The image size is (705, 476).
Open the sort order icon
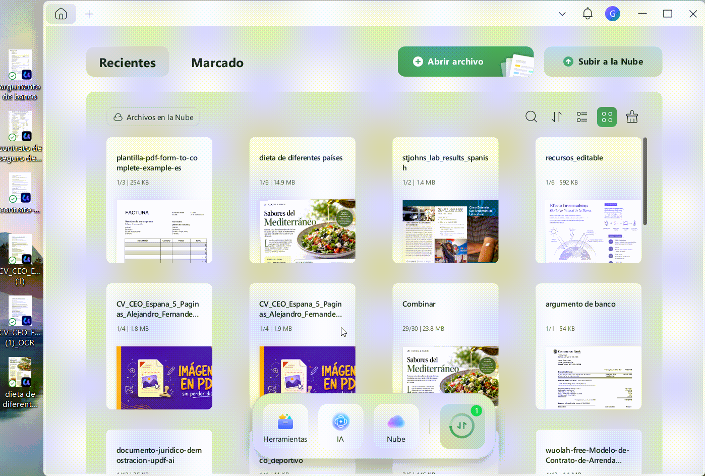557,117
